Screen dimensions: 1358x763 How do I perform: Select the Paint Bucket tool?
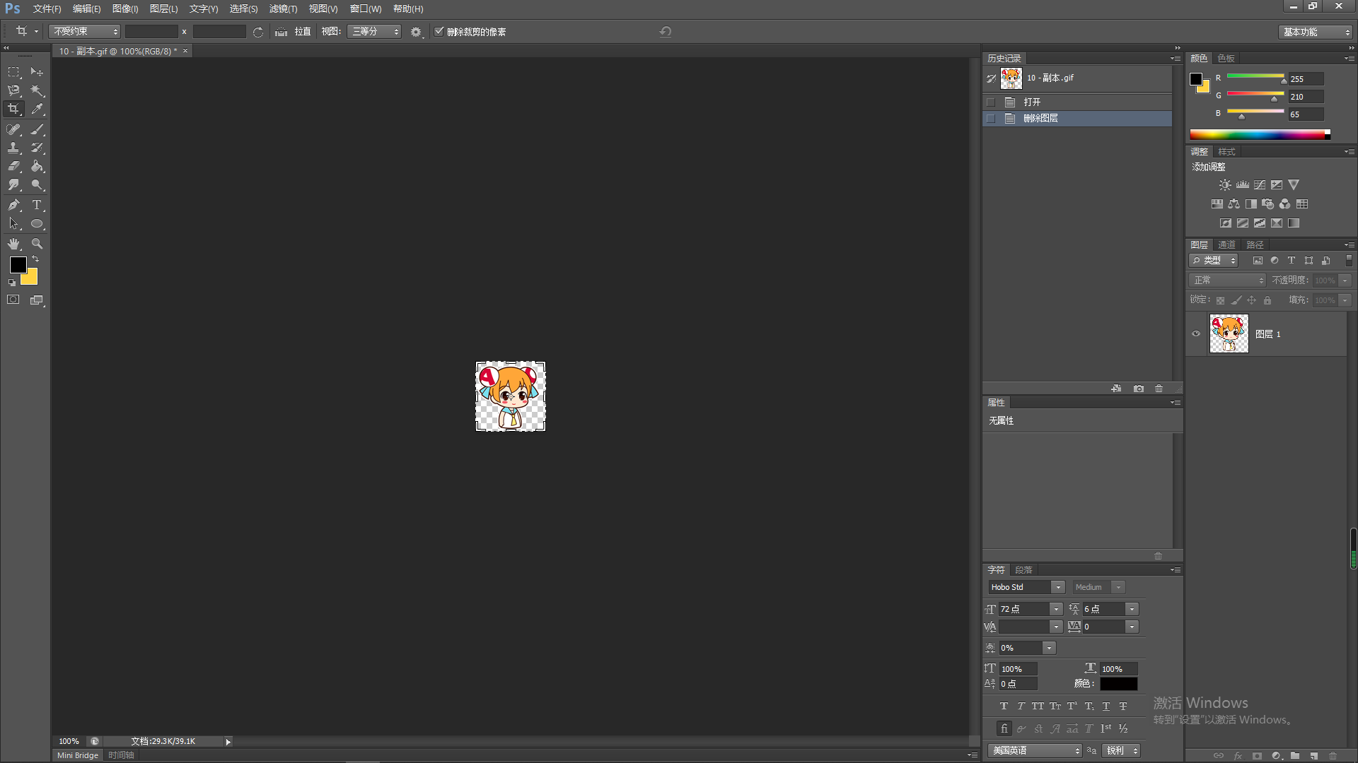pyautogui.click(x=37, y=166)
